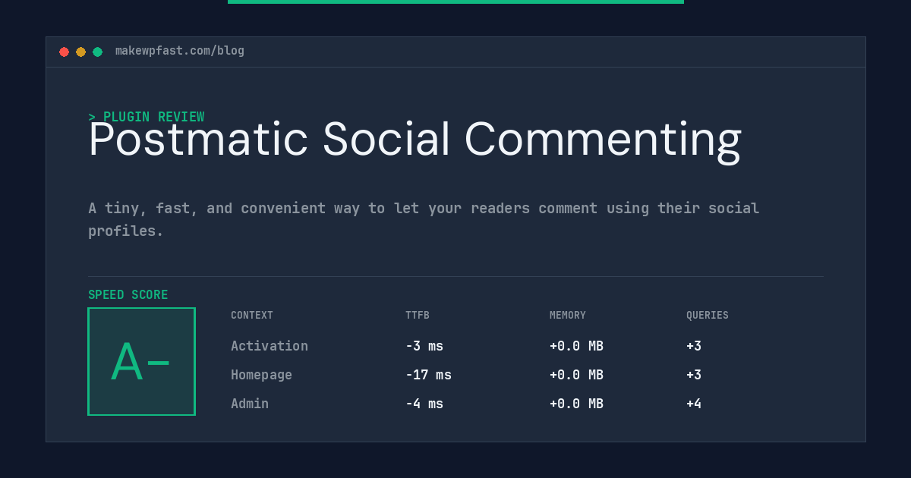Image resolution: width=911 pixels, height=478 pixels.
Task: Click the CONTEXT column header
Action: point(252,316)
